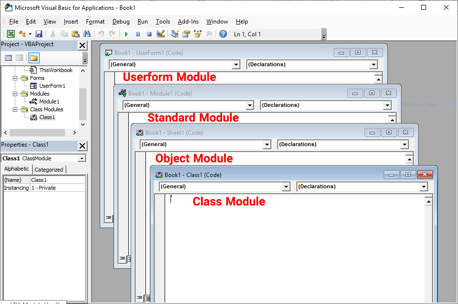The image size is (458, 304).
Task: Run the macro with the green play icon
Action: pos(126,34)
